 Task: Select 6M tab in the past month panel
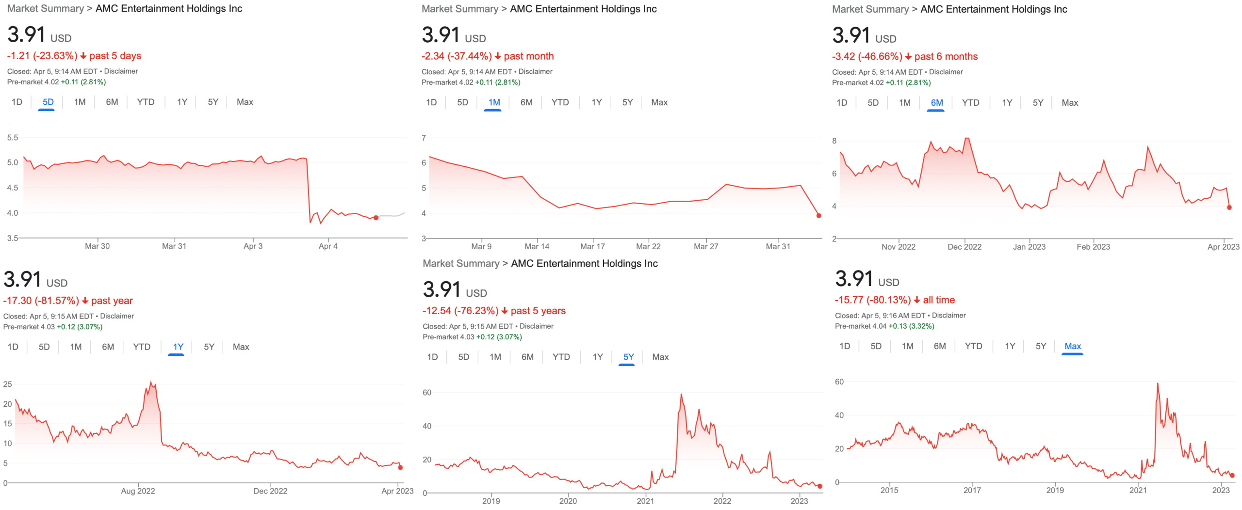tap(526, 102)
